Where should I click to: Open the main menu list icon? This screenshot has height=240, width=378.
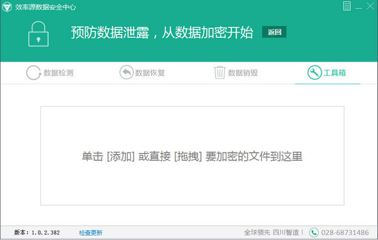pyautogui.click(x=347, y=6)
